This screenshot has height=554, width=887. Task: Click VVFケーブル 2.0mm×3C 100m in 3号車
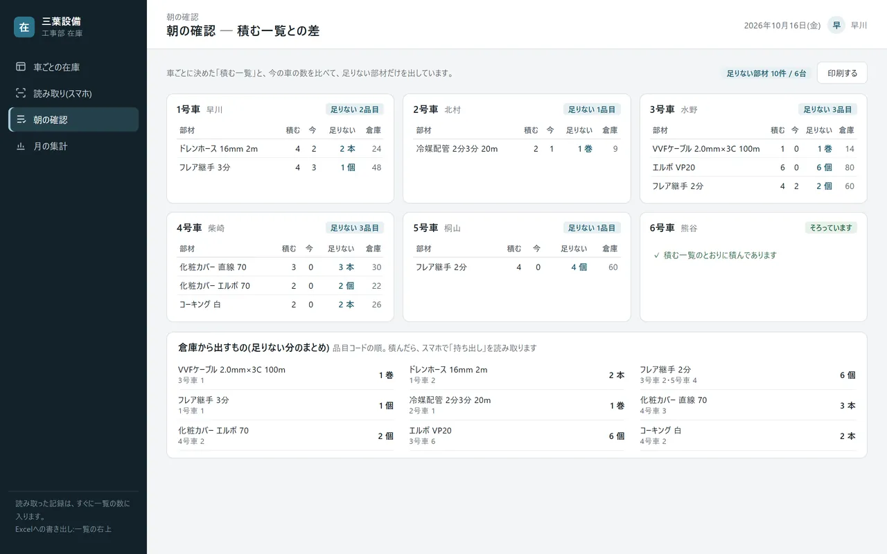pyautogui.click(x=706, y=149)
